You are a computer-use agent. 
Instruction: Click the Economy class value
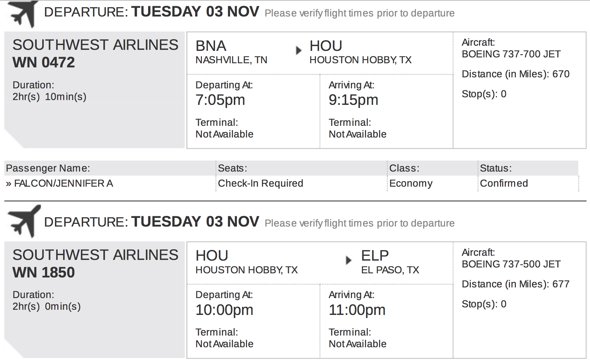pos(411,184)
